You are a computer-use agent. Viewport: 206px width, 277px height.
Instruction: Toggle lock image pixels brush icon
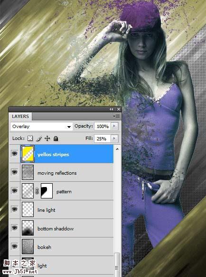click(x=39, y=138)
